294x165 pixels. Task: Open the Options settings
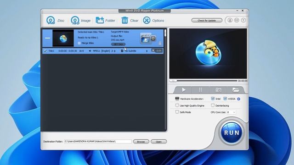[153, 20]
